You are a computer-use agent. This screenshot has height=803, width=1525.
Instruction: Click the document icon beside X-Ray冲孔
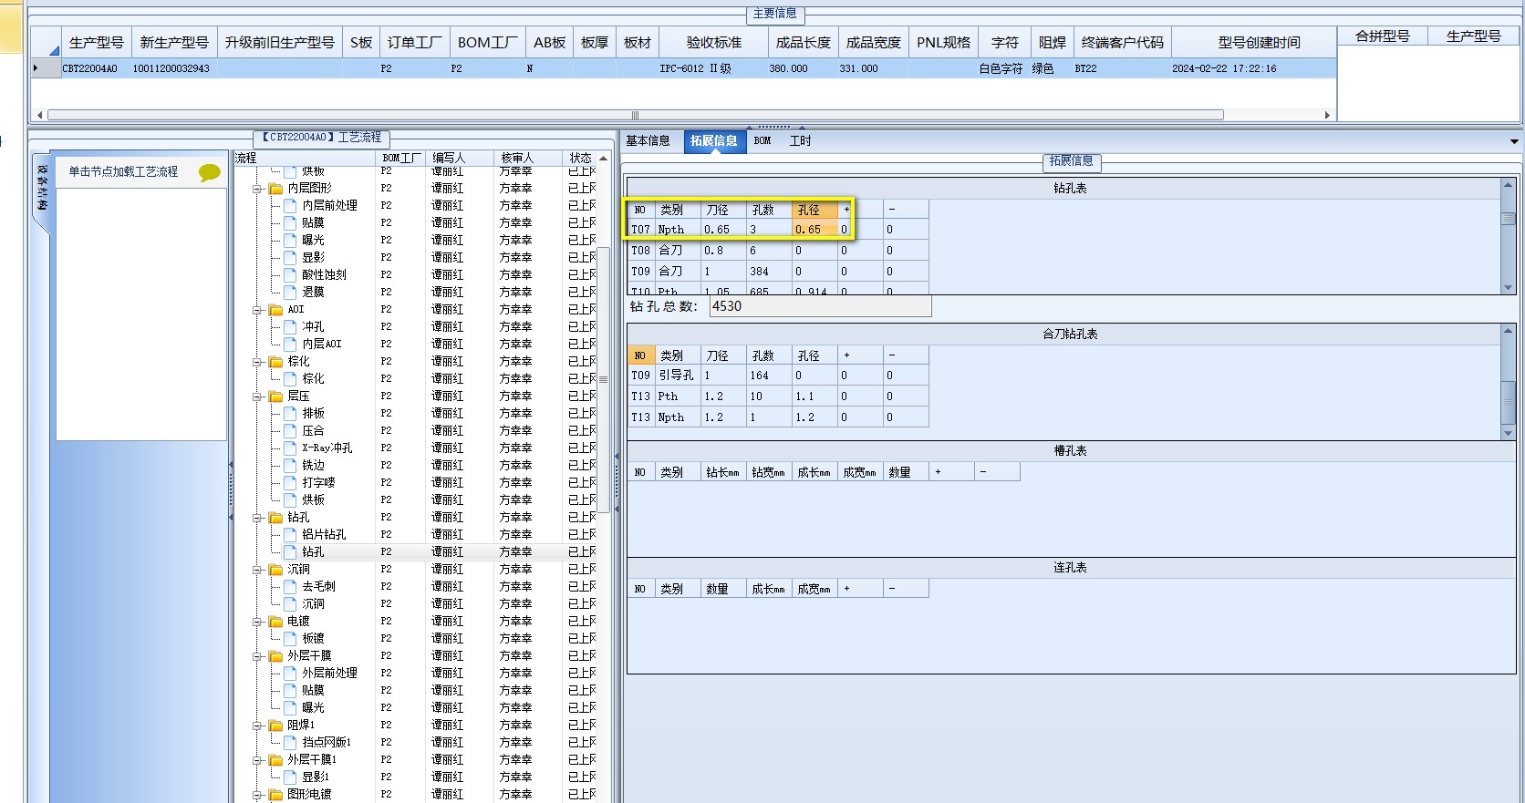(290, 448)
